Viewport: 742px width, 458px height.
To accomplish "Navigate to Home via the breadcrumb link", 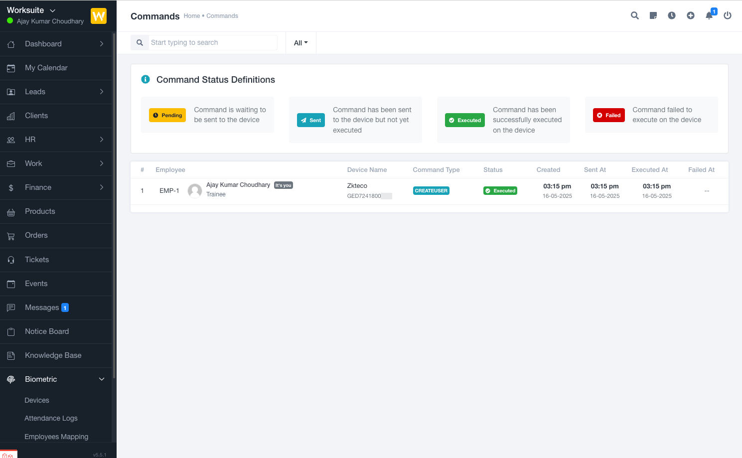I will [x=192, y=15].
